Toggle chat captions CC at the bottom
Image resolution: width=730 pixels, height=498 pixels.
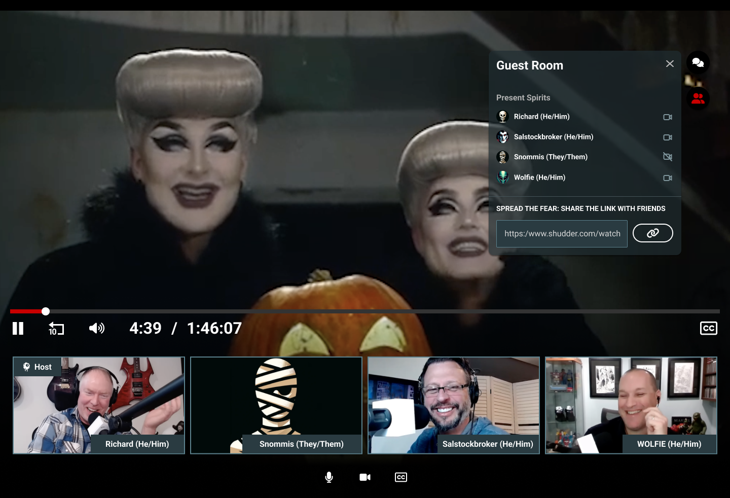(x=401, y=477)
